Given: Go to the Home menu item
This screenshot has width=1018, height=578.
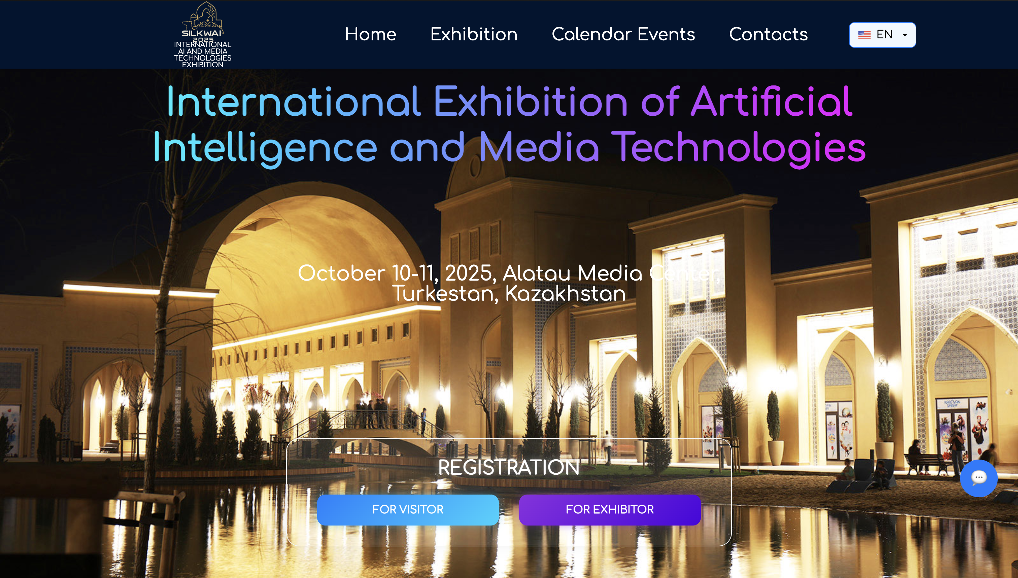Looking at the screenshot, I should point(370,34).
